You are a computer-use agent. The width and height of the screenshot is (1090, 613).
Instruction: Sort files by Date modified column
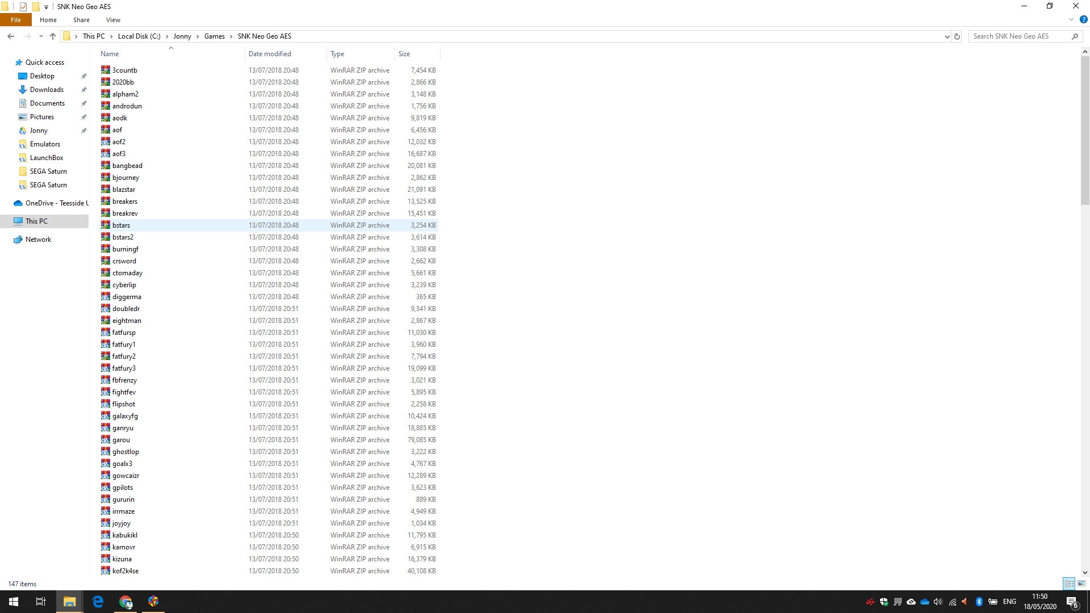286,54
